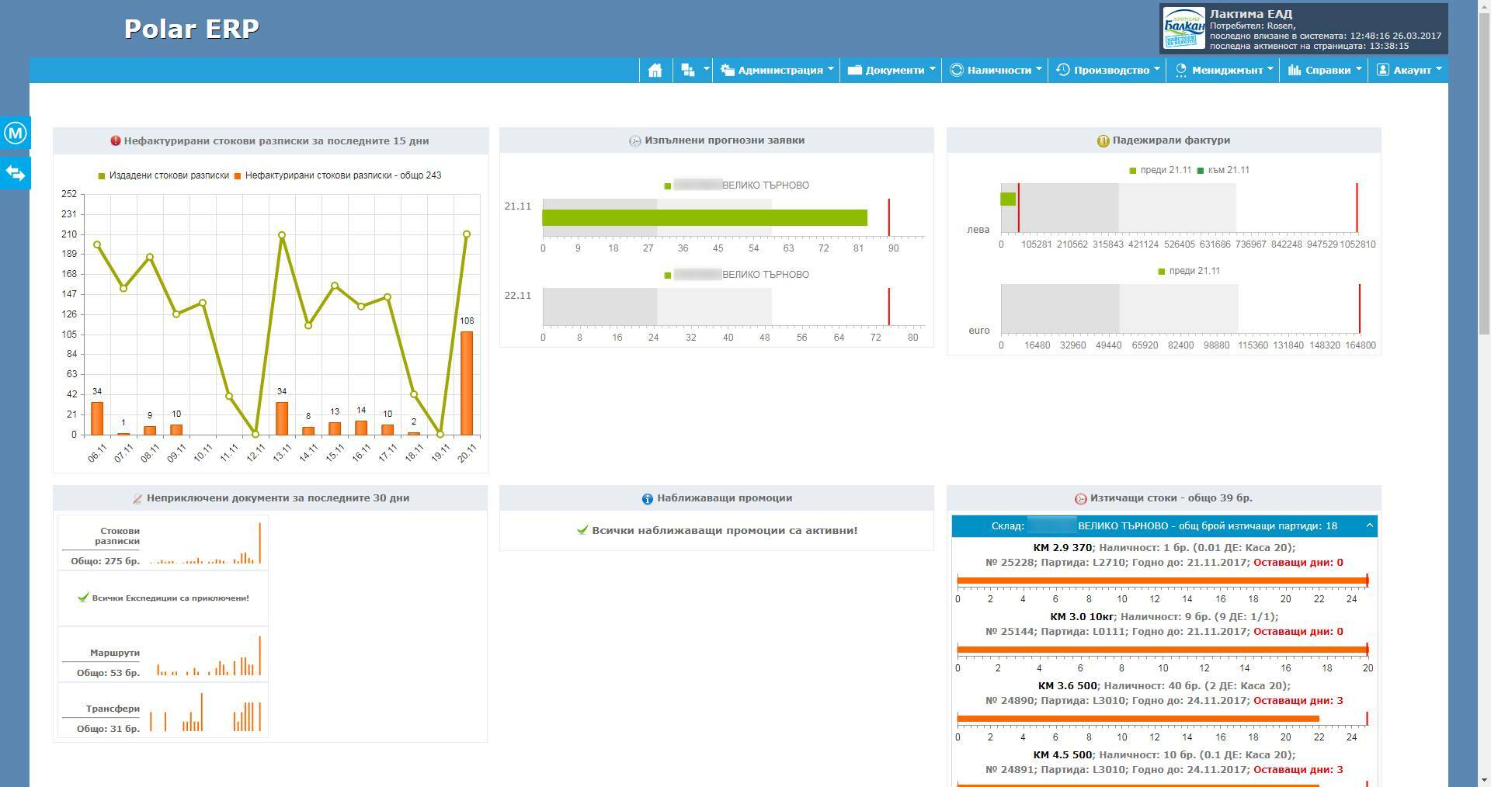Click the red alert icon for uninvoiced receipts
1491x787 pixels.
click(x=116, y=141)
